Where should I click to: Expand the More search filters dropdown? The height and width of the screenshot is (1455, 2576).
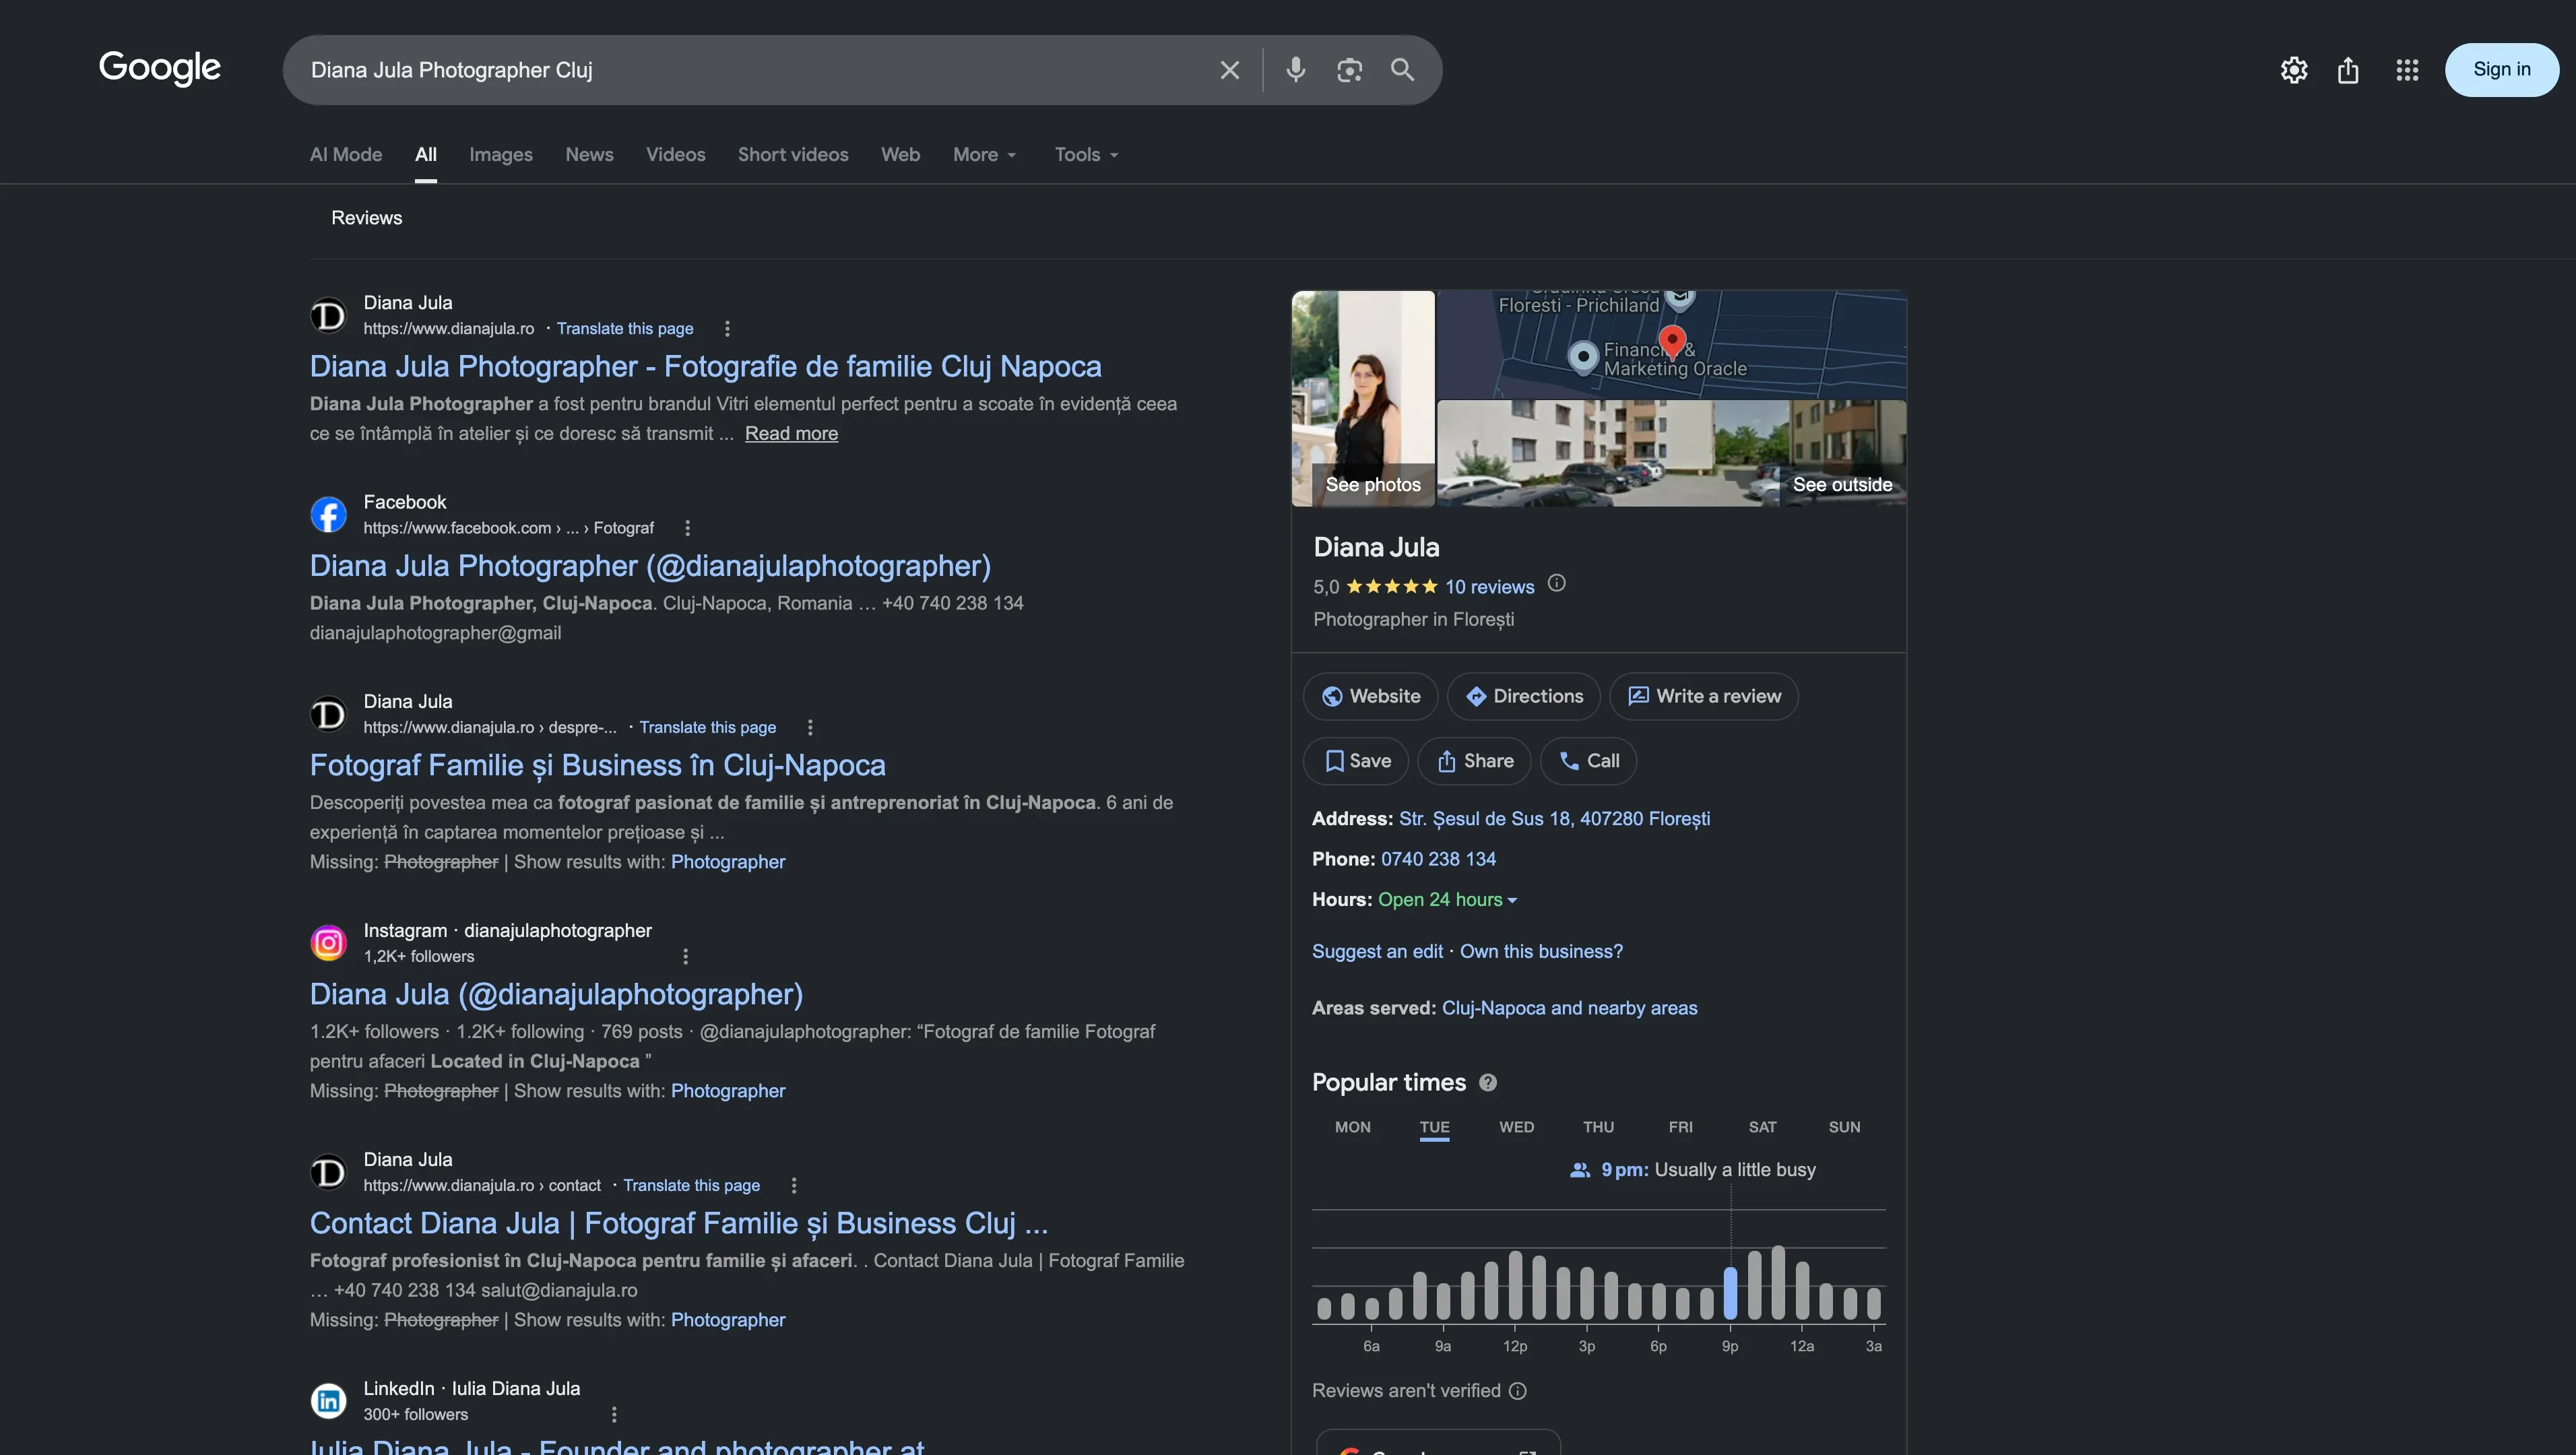coord(984,155)
